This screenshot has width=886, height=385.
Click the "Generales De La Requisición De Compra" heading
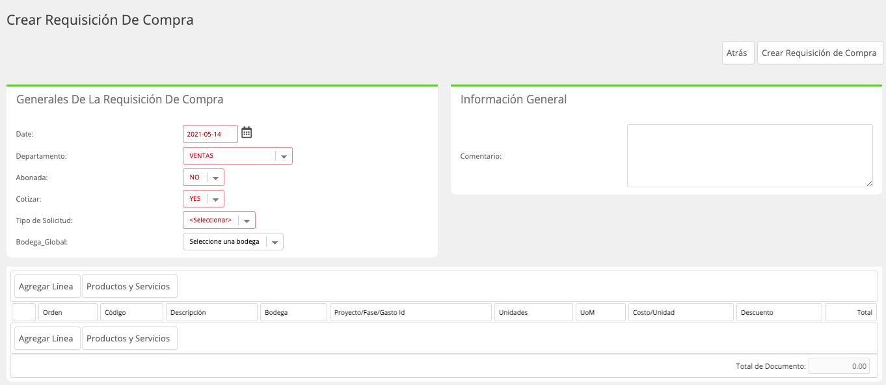[x=120, y=100]
